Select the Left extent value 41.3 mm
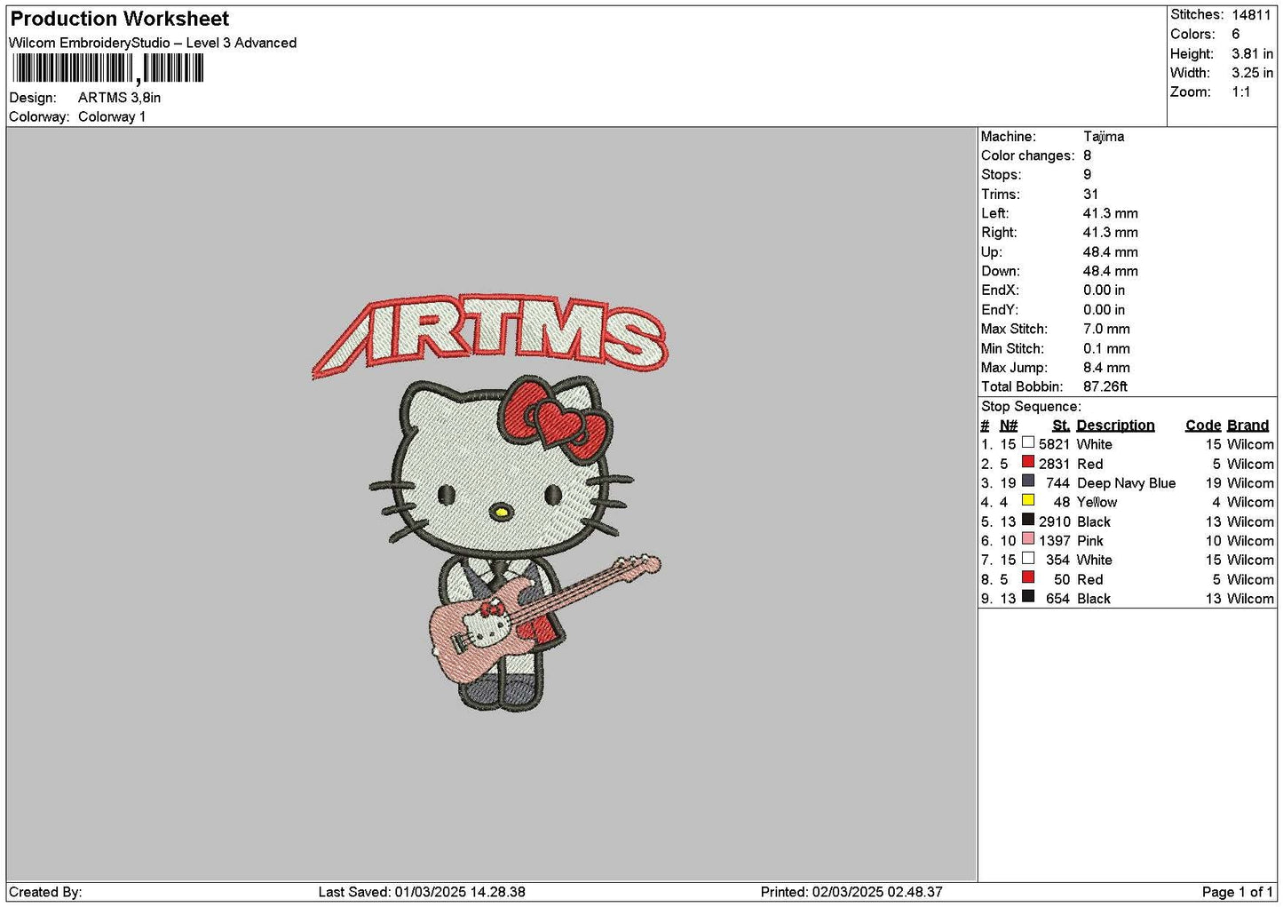The height and width of the screenshot is (907, 1283). pyautogui.click(x=1110, y=213)
